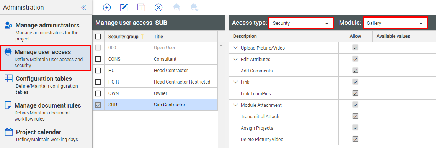This screenshot has width=436, height=148.
Task: Toggle Allow for Edit Attributes
Action: pyautogui.click(x=355, y=59)
